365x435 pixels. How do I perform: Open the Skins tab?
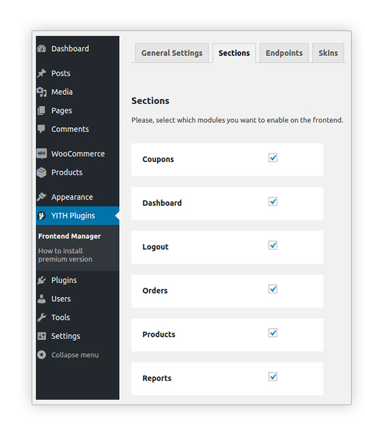point(328,53)
